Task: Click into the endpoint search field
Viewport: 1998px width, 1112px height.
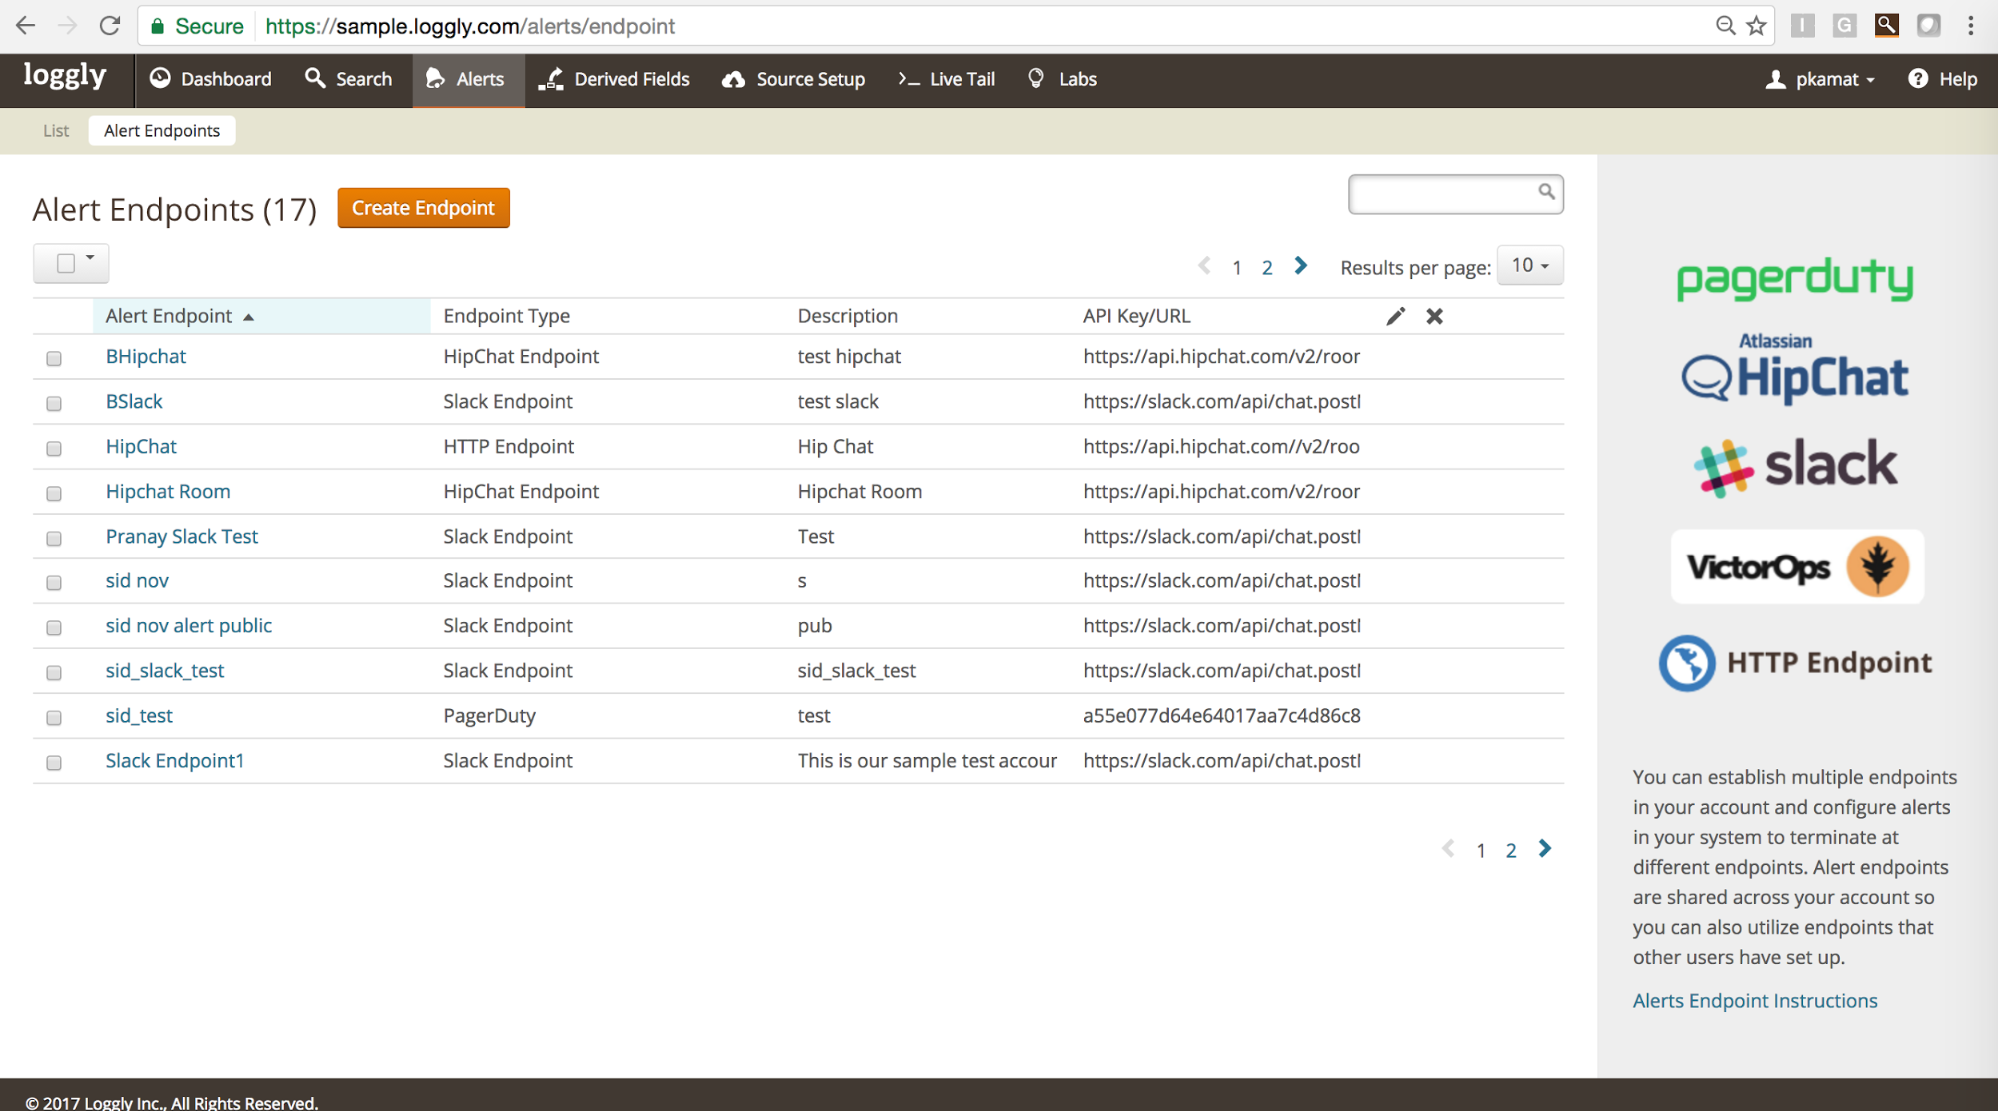Action: [1440, 194]
